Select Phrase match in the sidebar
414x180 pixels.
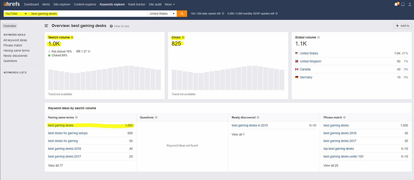(12, 45)
